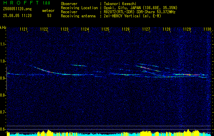The width and height of the screenshot is (214, 136).
Task: Click the 'Receiving antenna' label
Action: point(78,16)
